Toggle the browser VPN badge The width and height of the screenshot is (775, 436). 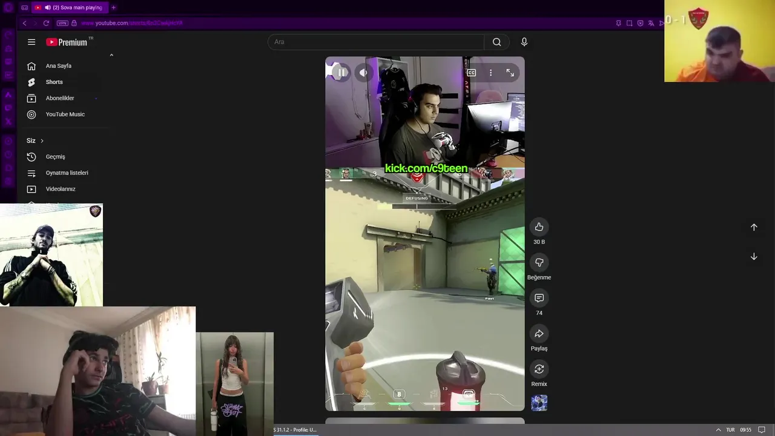click(x=62, y=23)
